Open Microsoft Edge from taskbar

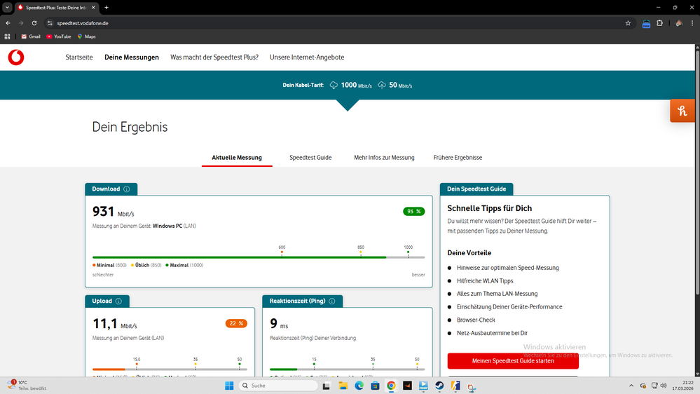[x=359, y=386]
